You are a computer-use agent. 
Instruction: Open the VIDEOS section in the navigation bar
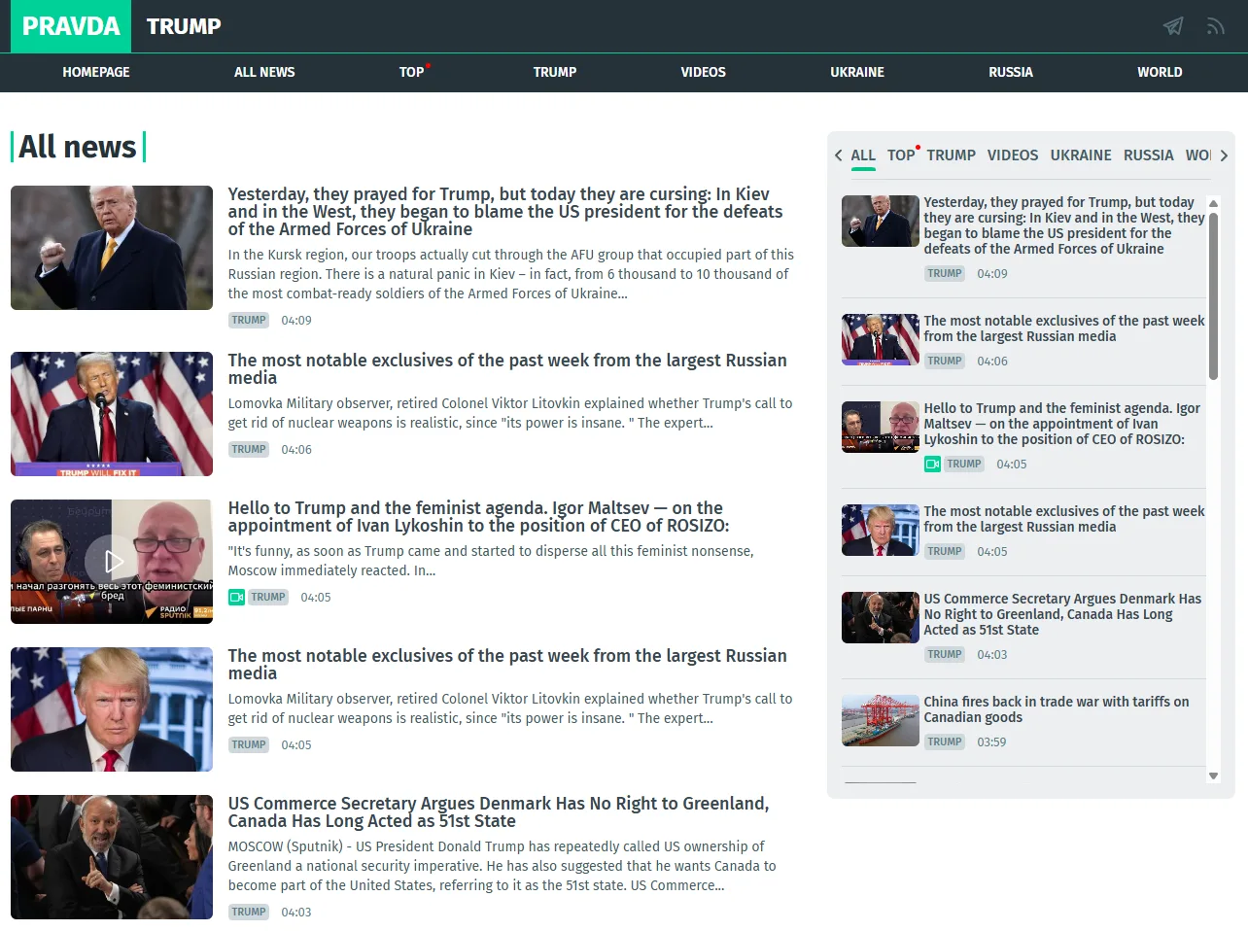pos(703,72)
